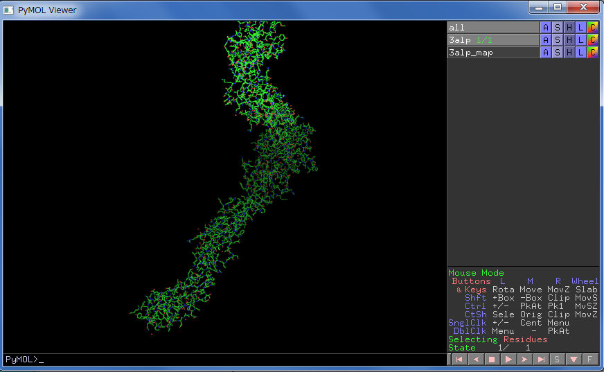Open the Show menu for 3alp
Screen dimensions: 604x372
[x=558, y=40]
